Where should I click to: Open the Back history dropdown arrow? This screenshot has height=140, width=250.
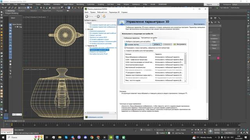[95, 16]
